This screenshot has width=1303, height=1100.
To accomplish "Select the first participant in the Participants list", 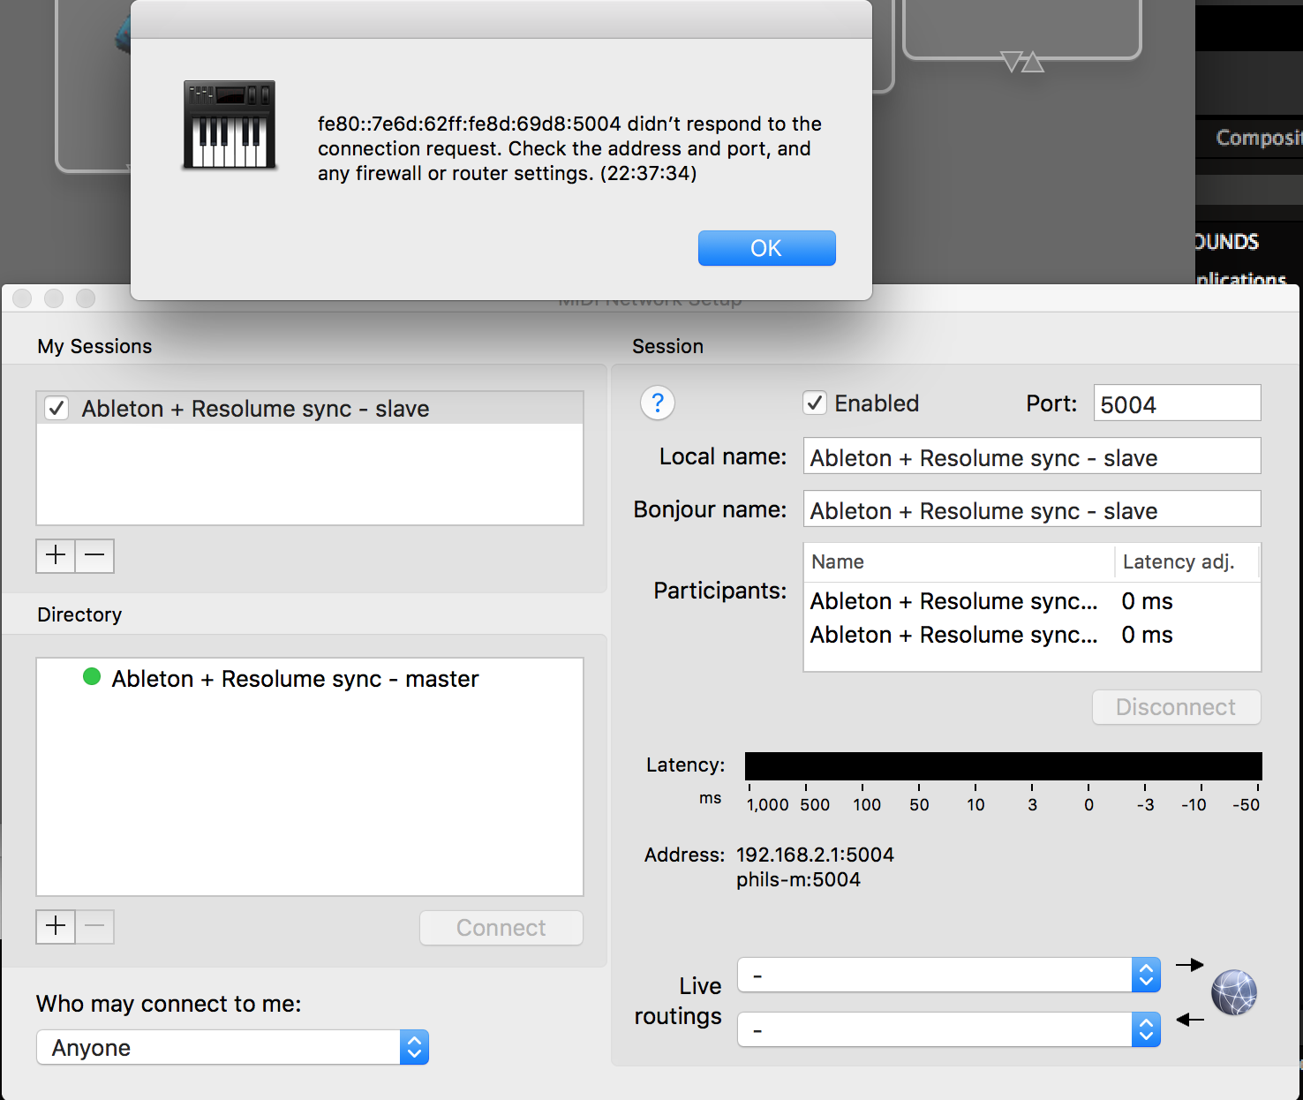I will (x=953, y=601).
